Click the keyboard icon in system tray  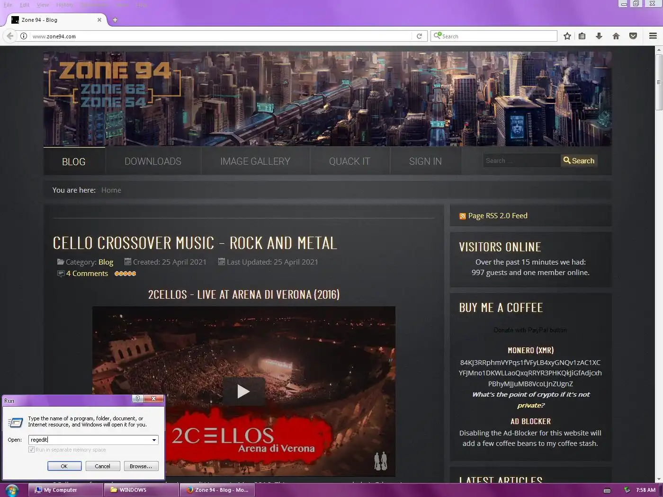coord(607,490)
